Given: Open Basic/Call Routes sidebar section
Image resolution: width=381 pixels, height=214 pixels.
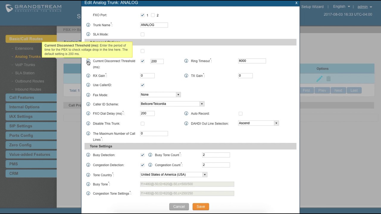Looking at the screenshot, I should (31, 39).
